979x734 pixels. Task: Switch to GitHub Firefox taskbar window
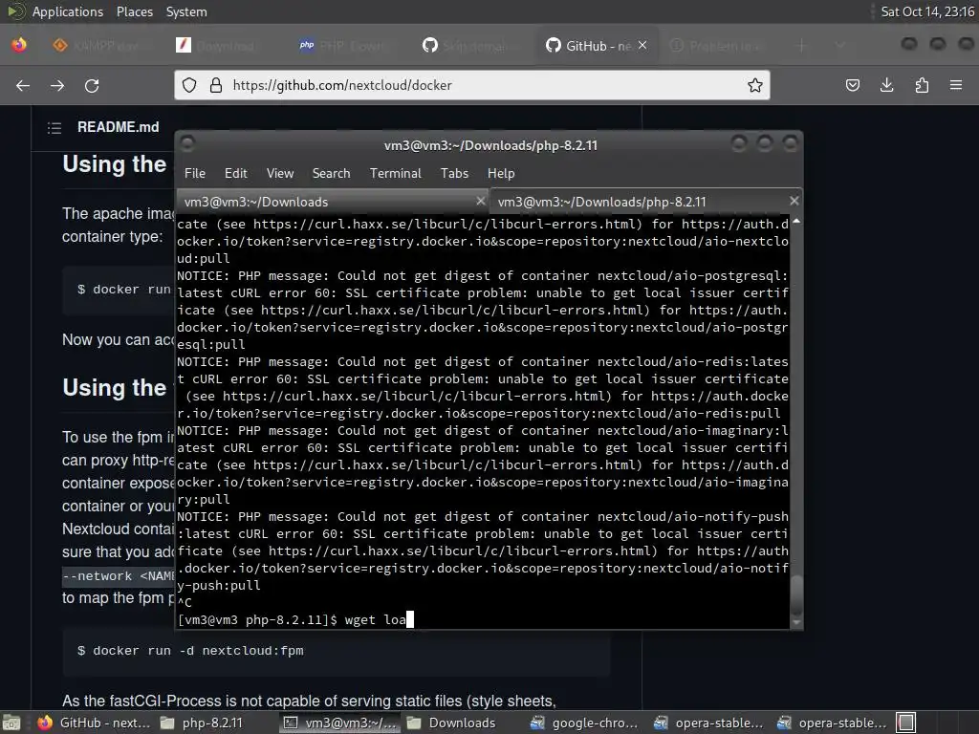click(x=94, y=723)
